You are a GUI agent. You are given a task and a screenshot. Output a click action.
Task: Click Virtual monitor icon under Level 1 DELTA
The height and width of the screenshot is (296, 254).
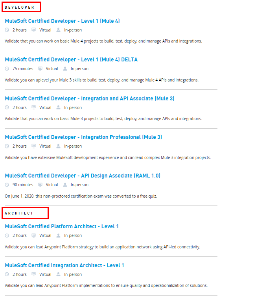pyautogui.click(x=40, y=68)
